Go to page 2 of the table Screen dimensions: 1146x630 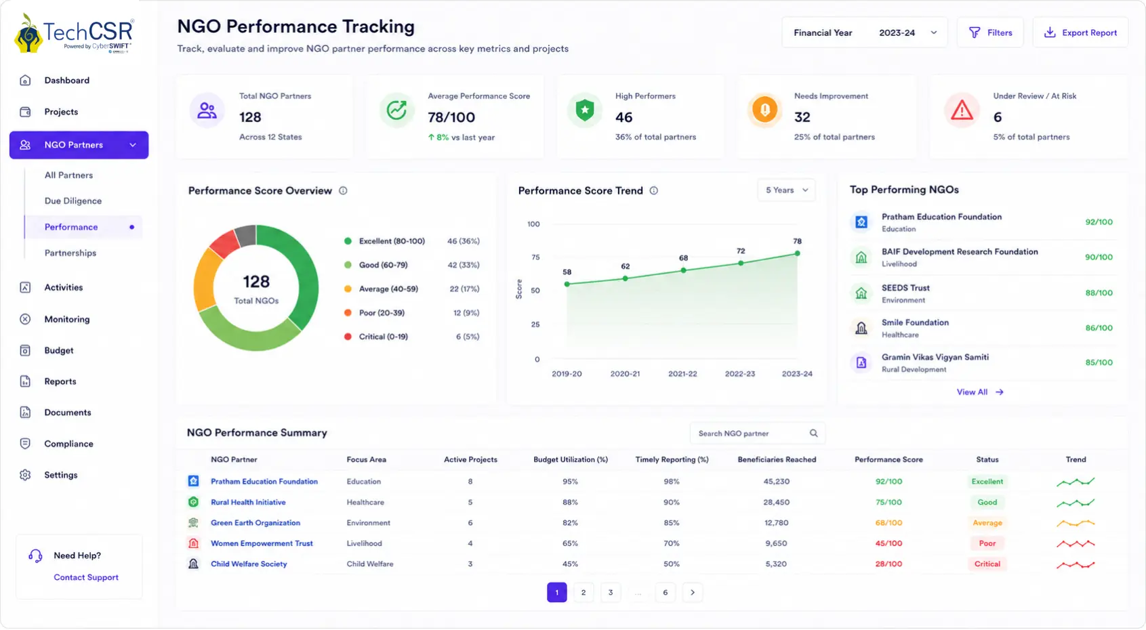tap(584, 593)
